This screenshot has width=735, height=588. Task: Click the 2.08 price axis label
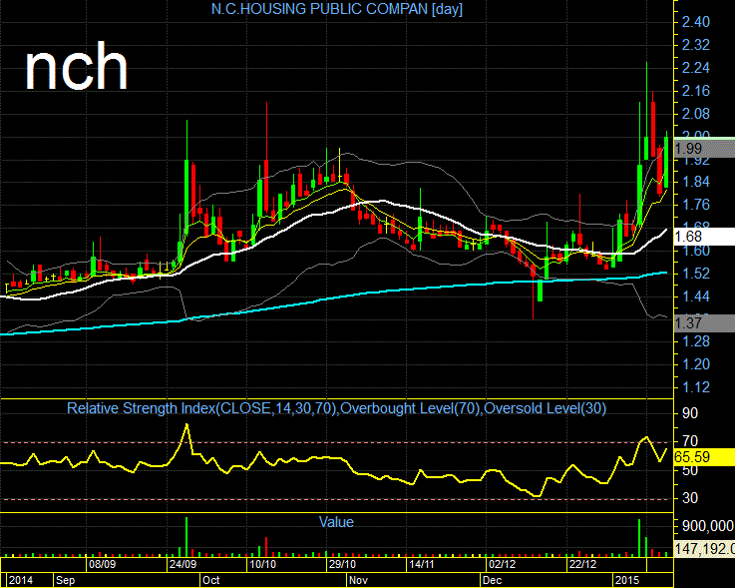(x=696, y=114)
